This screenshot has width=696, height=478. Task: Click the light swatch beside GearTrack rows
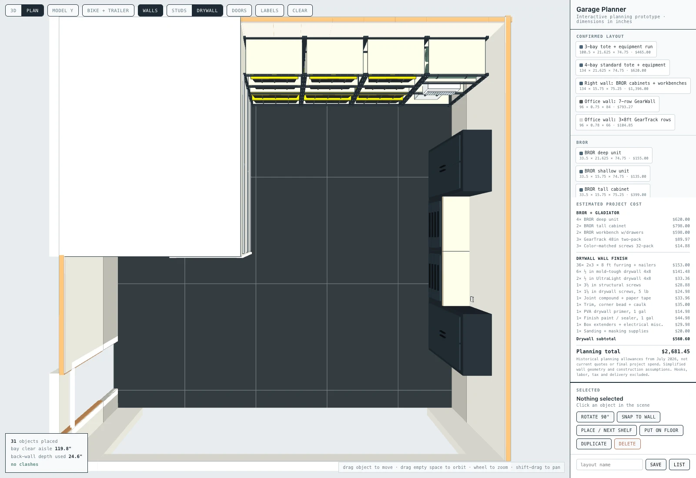(x=581, y=120)
